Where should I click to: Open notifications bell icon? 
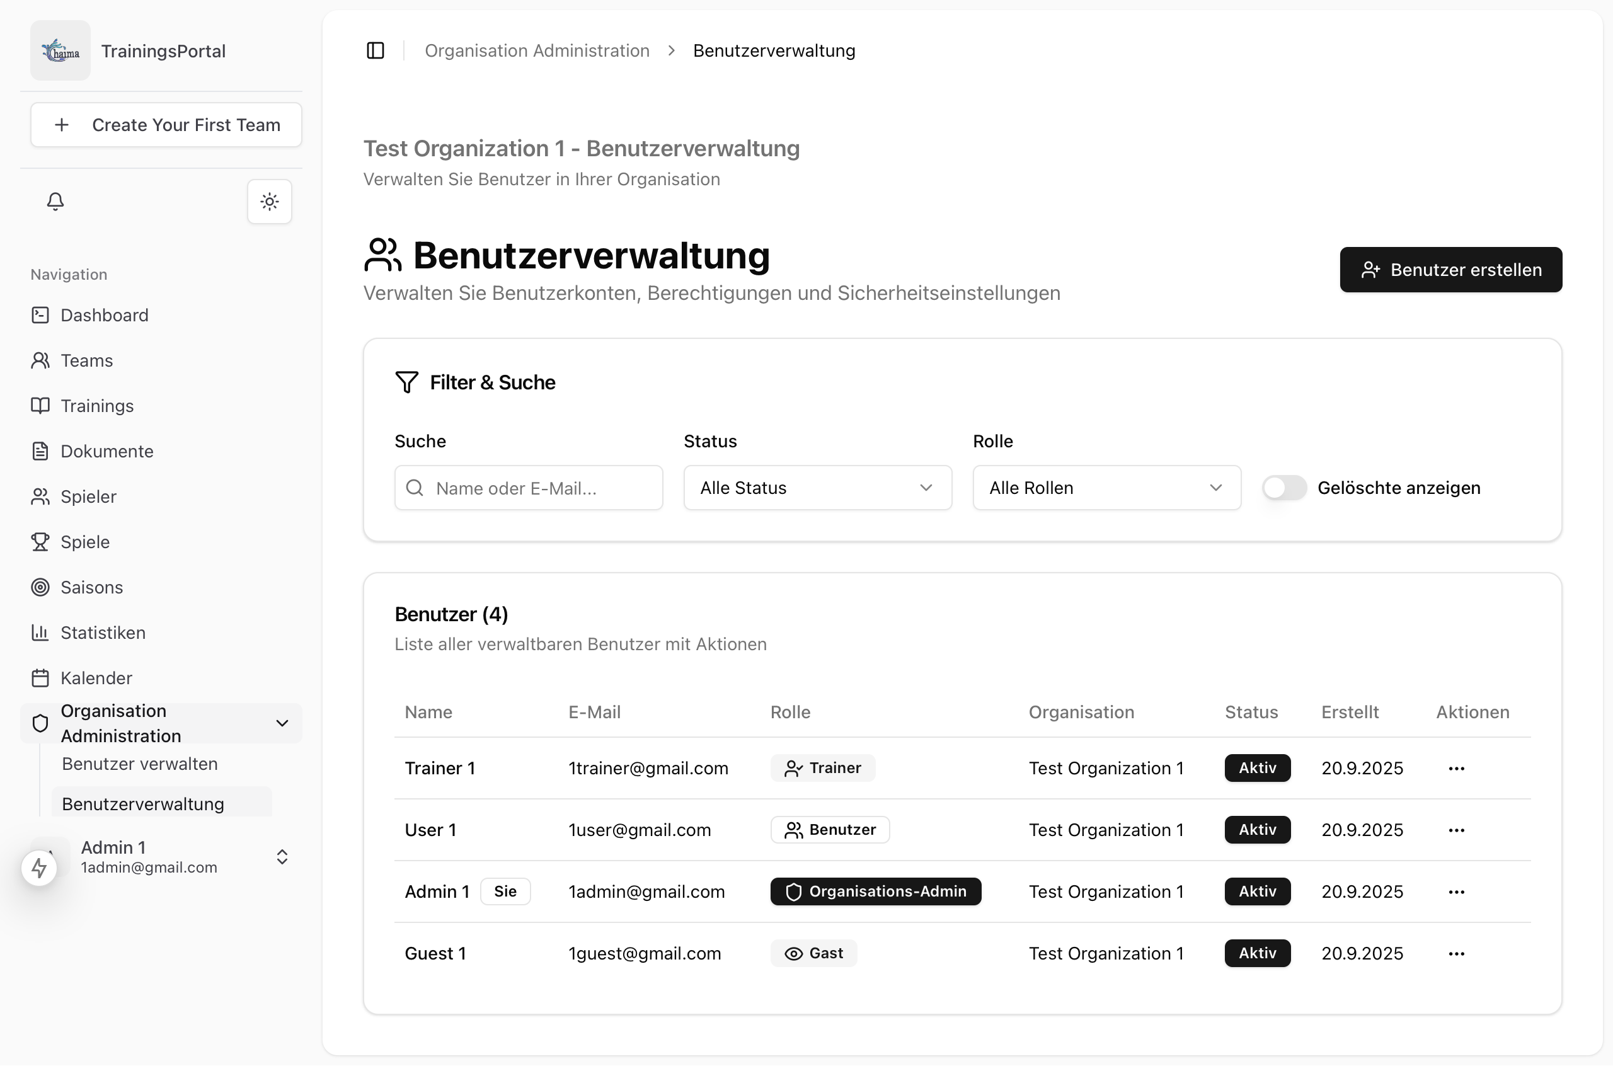(55, 201)
